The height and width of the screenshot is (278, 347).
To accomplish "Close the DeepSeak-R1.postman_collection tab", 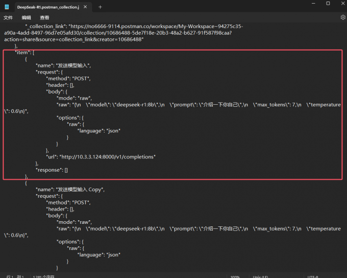I will 85,7.
